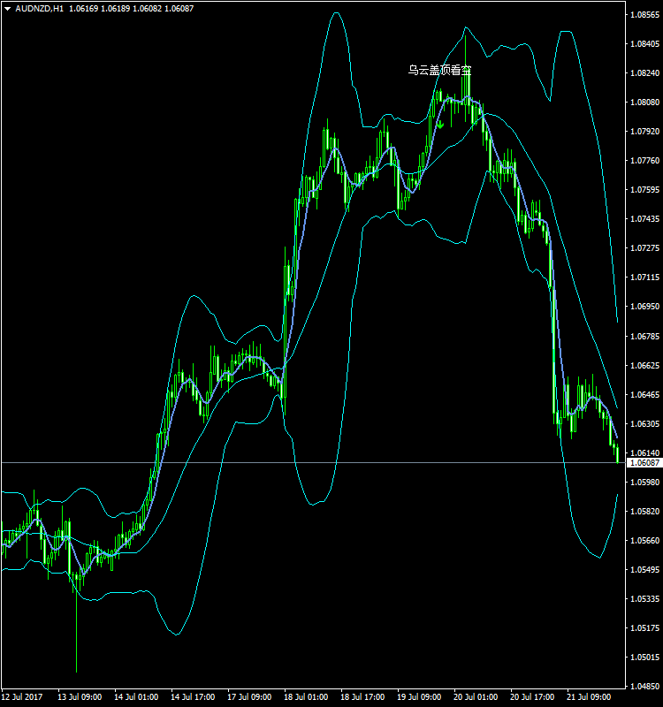Click the 12 Jul 2017 time axis label
The width and height of the screenshot is (663, 707).
[22, 697]
